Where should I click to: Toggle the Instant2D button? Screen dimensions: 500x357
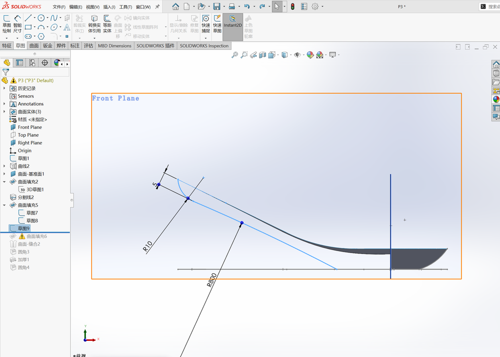pyautogui.click(x=233, y=27)
